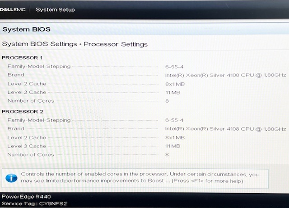Screen dimensions: 289x208
Task: Click Processor 1 Level 3 Cache 11 MB value
Action: pyautogui.click(x=172, y=93)
